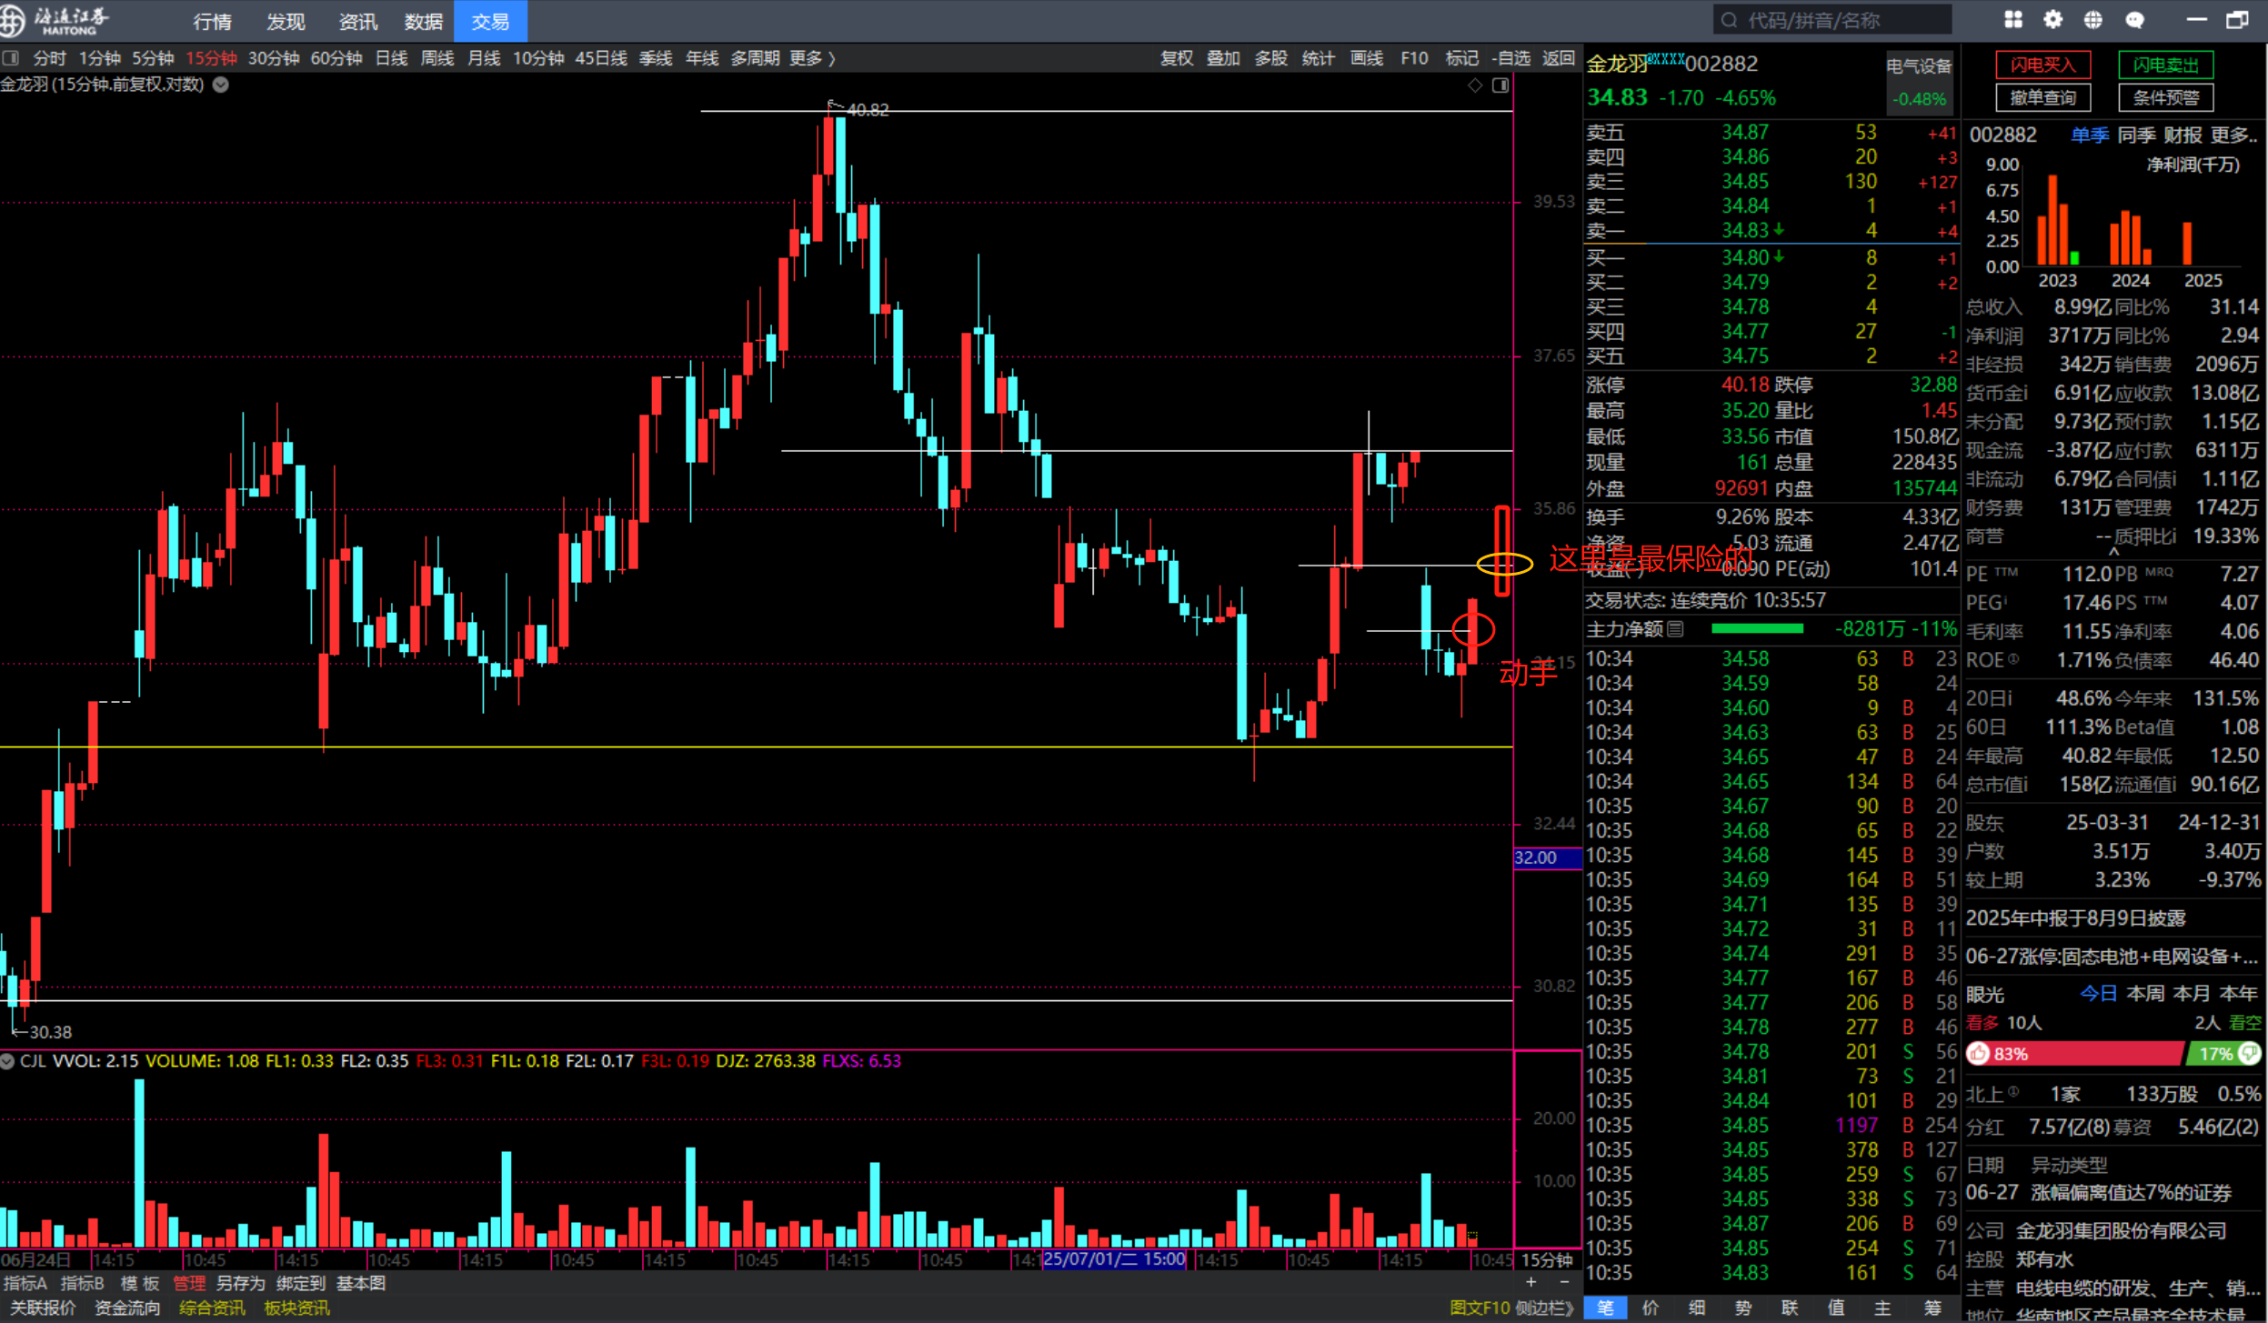This screenshot has height=1323, width=2268.
Task: Click 条件预警 conditional alert button
Action: pyautogui.click(x=2165, y=97)
